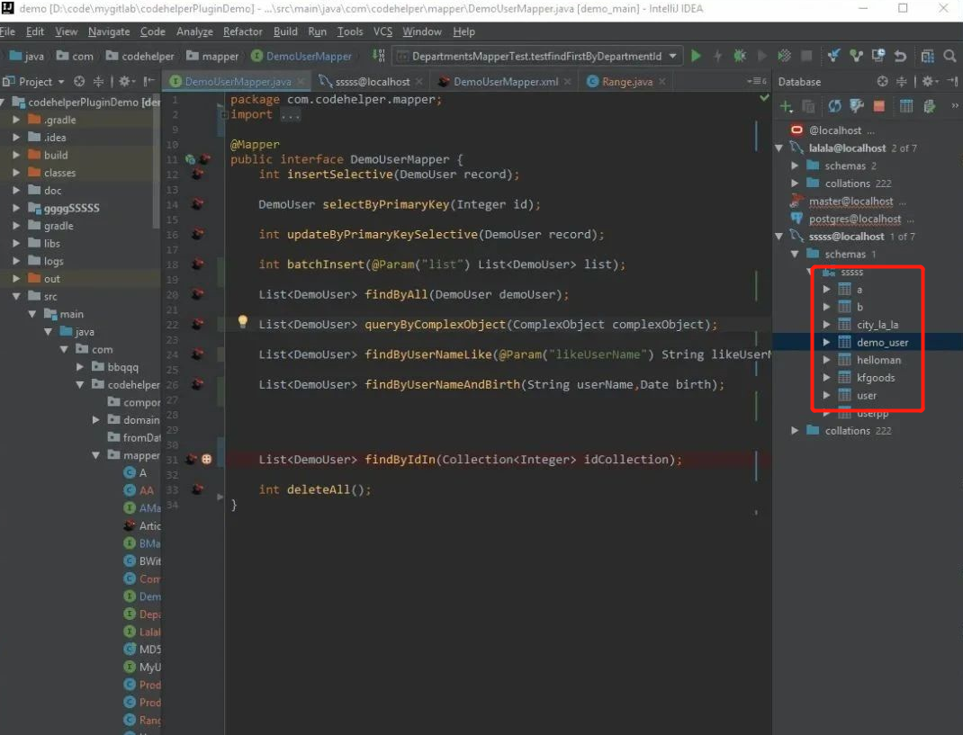The image size is (963, 735).
Task: Click the Search Everywhere magnifier icon
Action: tap(949, 56)
